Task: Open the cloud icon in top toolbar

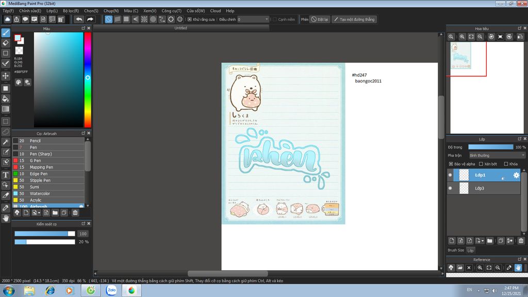Action: (x=7, y=19)
